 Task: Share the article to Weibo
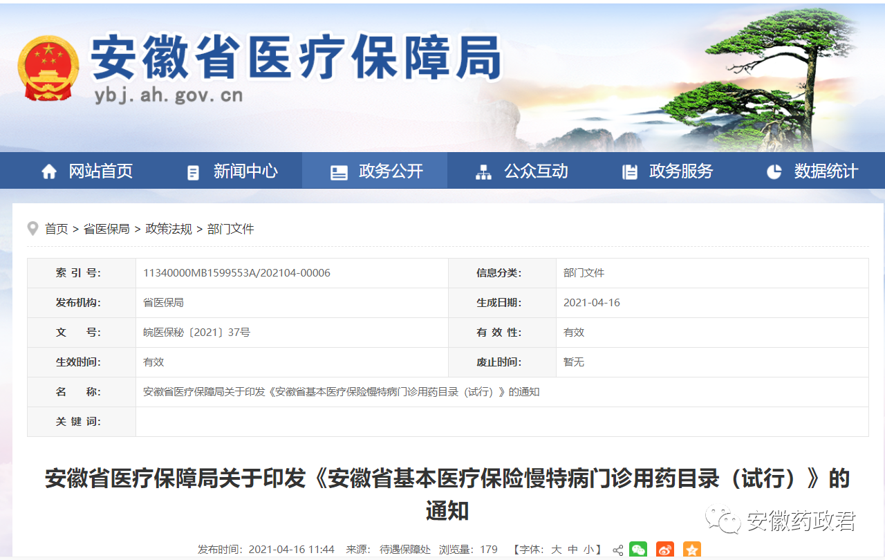(x=664, y=550)
